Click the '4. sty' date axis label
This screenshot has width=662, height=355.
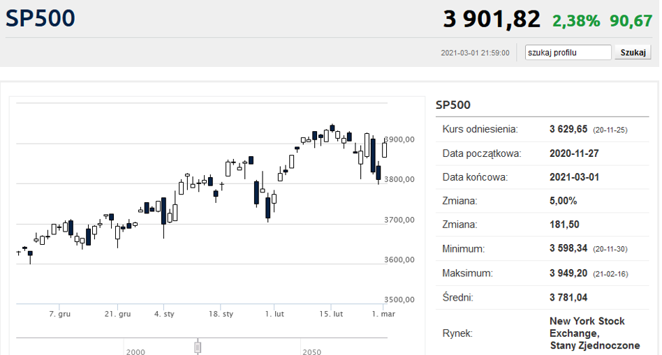[x=164, y=314]
